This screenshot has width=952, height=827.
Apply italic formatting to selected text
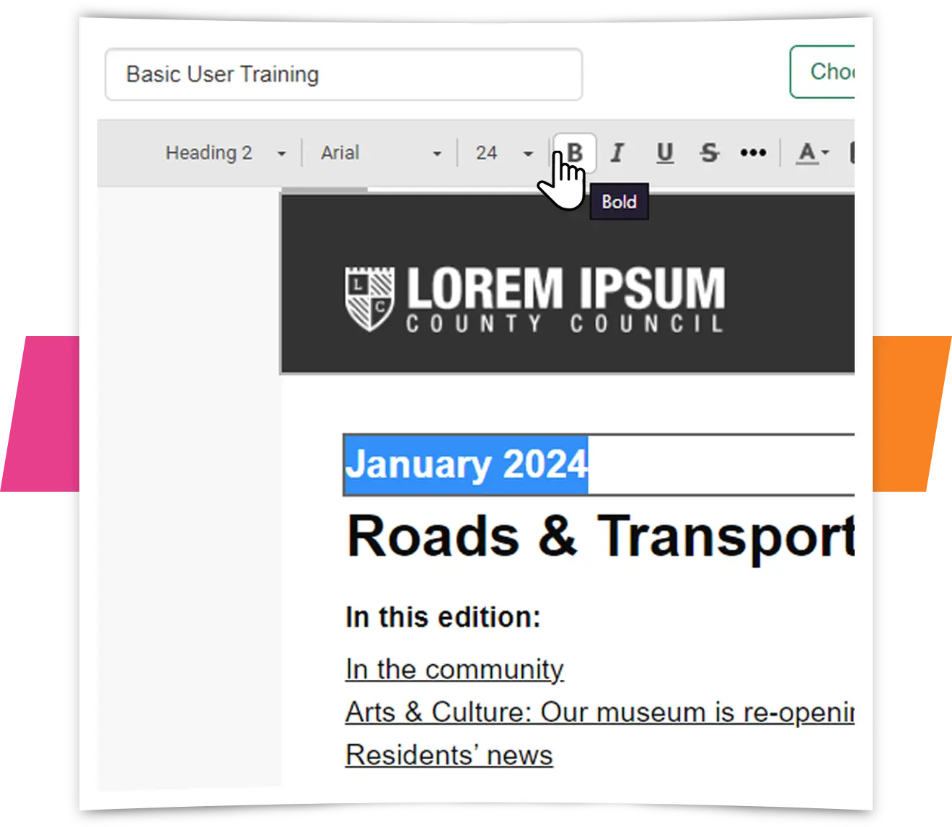point(617,153)
